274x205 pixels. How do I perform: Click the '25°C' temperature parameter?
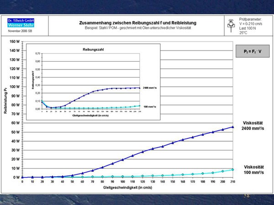pyautogui.click(x=243, y=33)
